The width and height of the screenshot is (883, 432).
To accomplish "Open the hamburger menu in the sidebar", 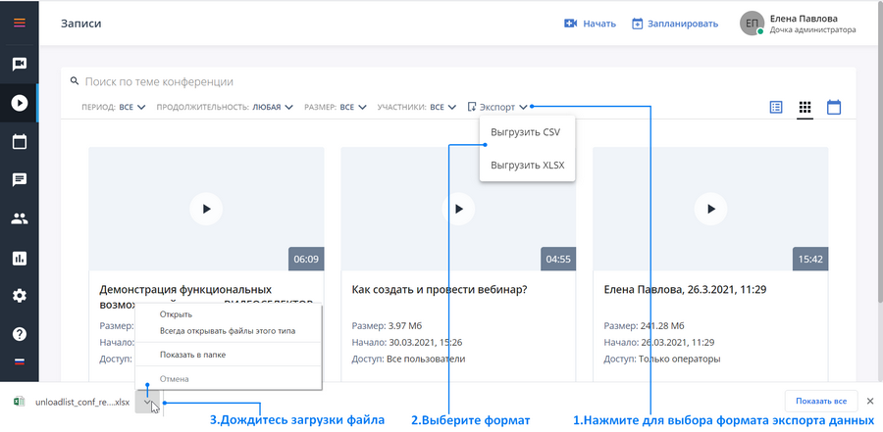I will 20,24.
